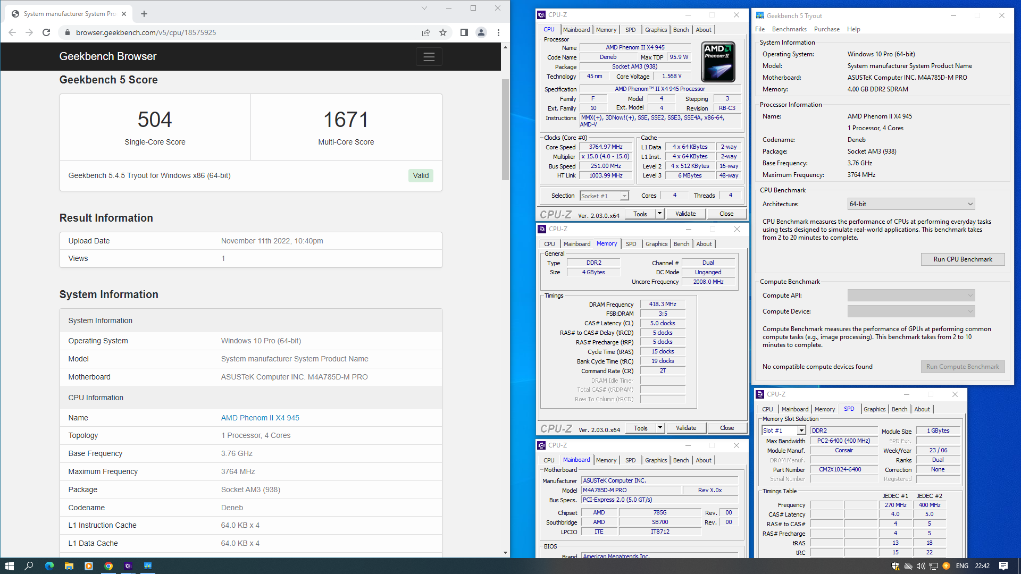Click the AMD Phenom II logo in CPU-Z
This screenshot has height=574, width=1021.
[718, 61]
